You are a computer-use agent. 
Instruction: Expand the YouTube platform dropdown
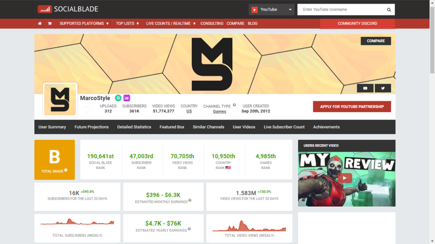pos(271,10)
